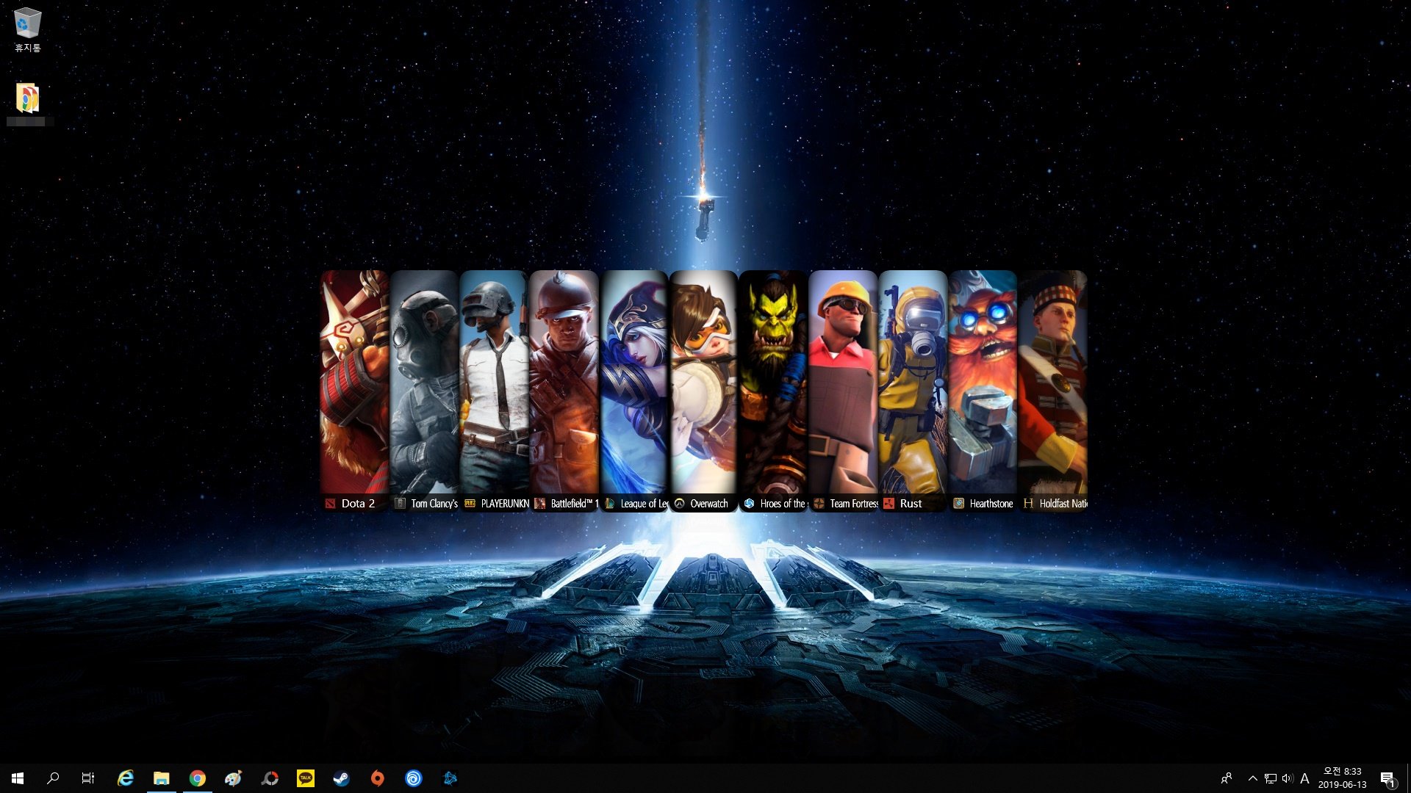The image size is (1411, 793).
Task: Launch the Tom Clancy's game tile
Action: tap(424, 390)
